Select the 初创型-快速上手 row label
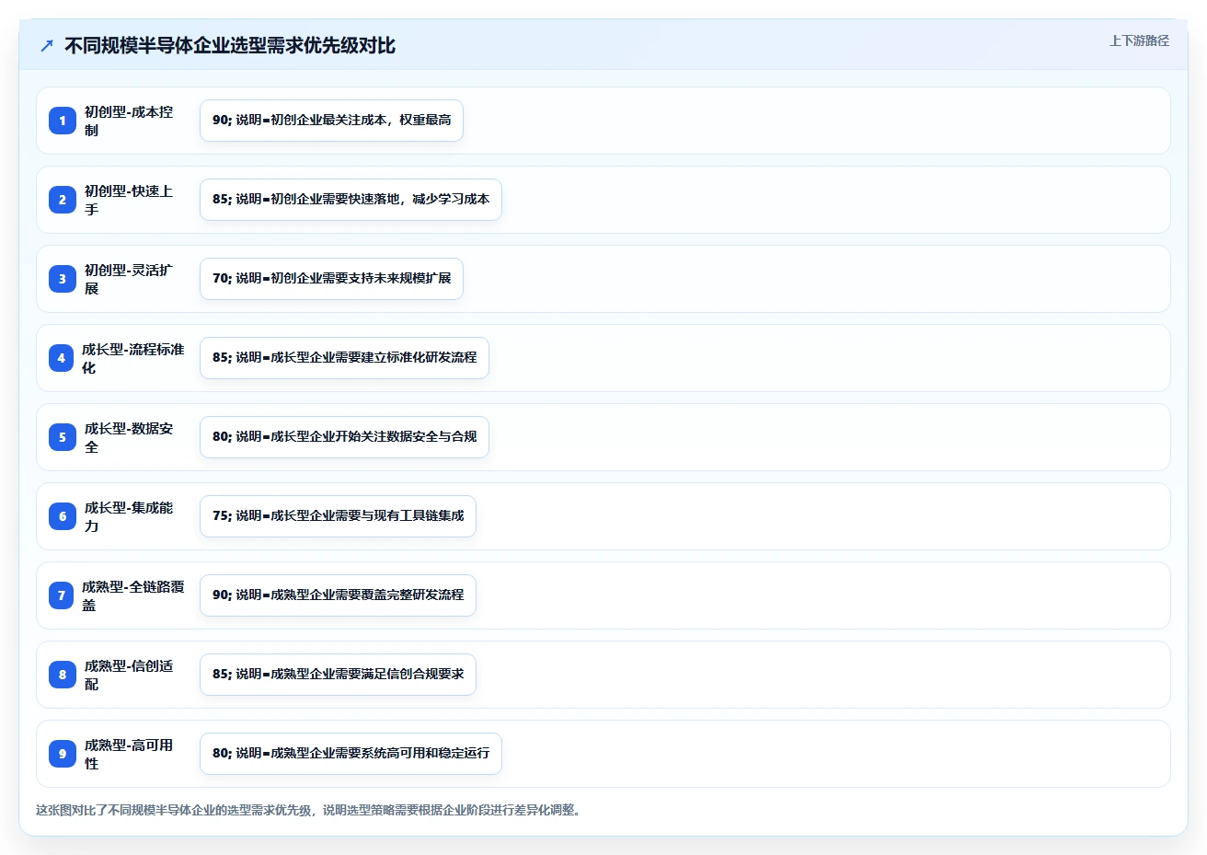 (129, 200)
